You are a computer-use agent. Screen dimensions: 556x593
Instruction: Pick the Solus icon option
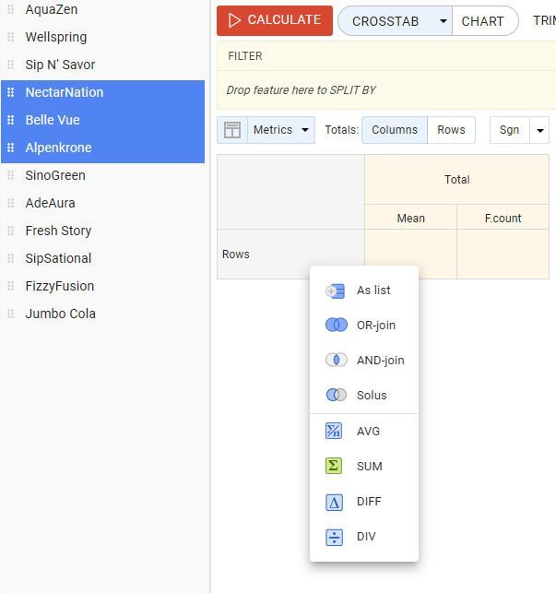(x=336, y=396)
